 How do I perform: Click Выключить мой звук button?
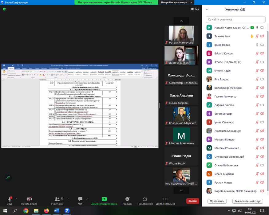247,201
